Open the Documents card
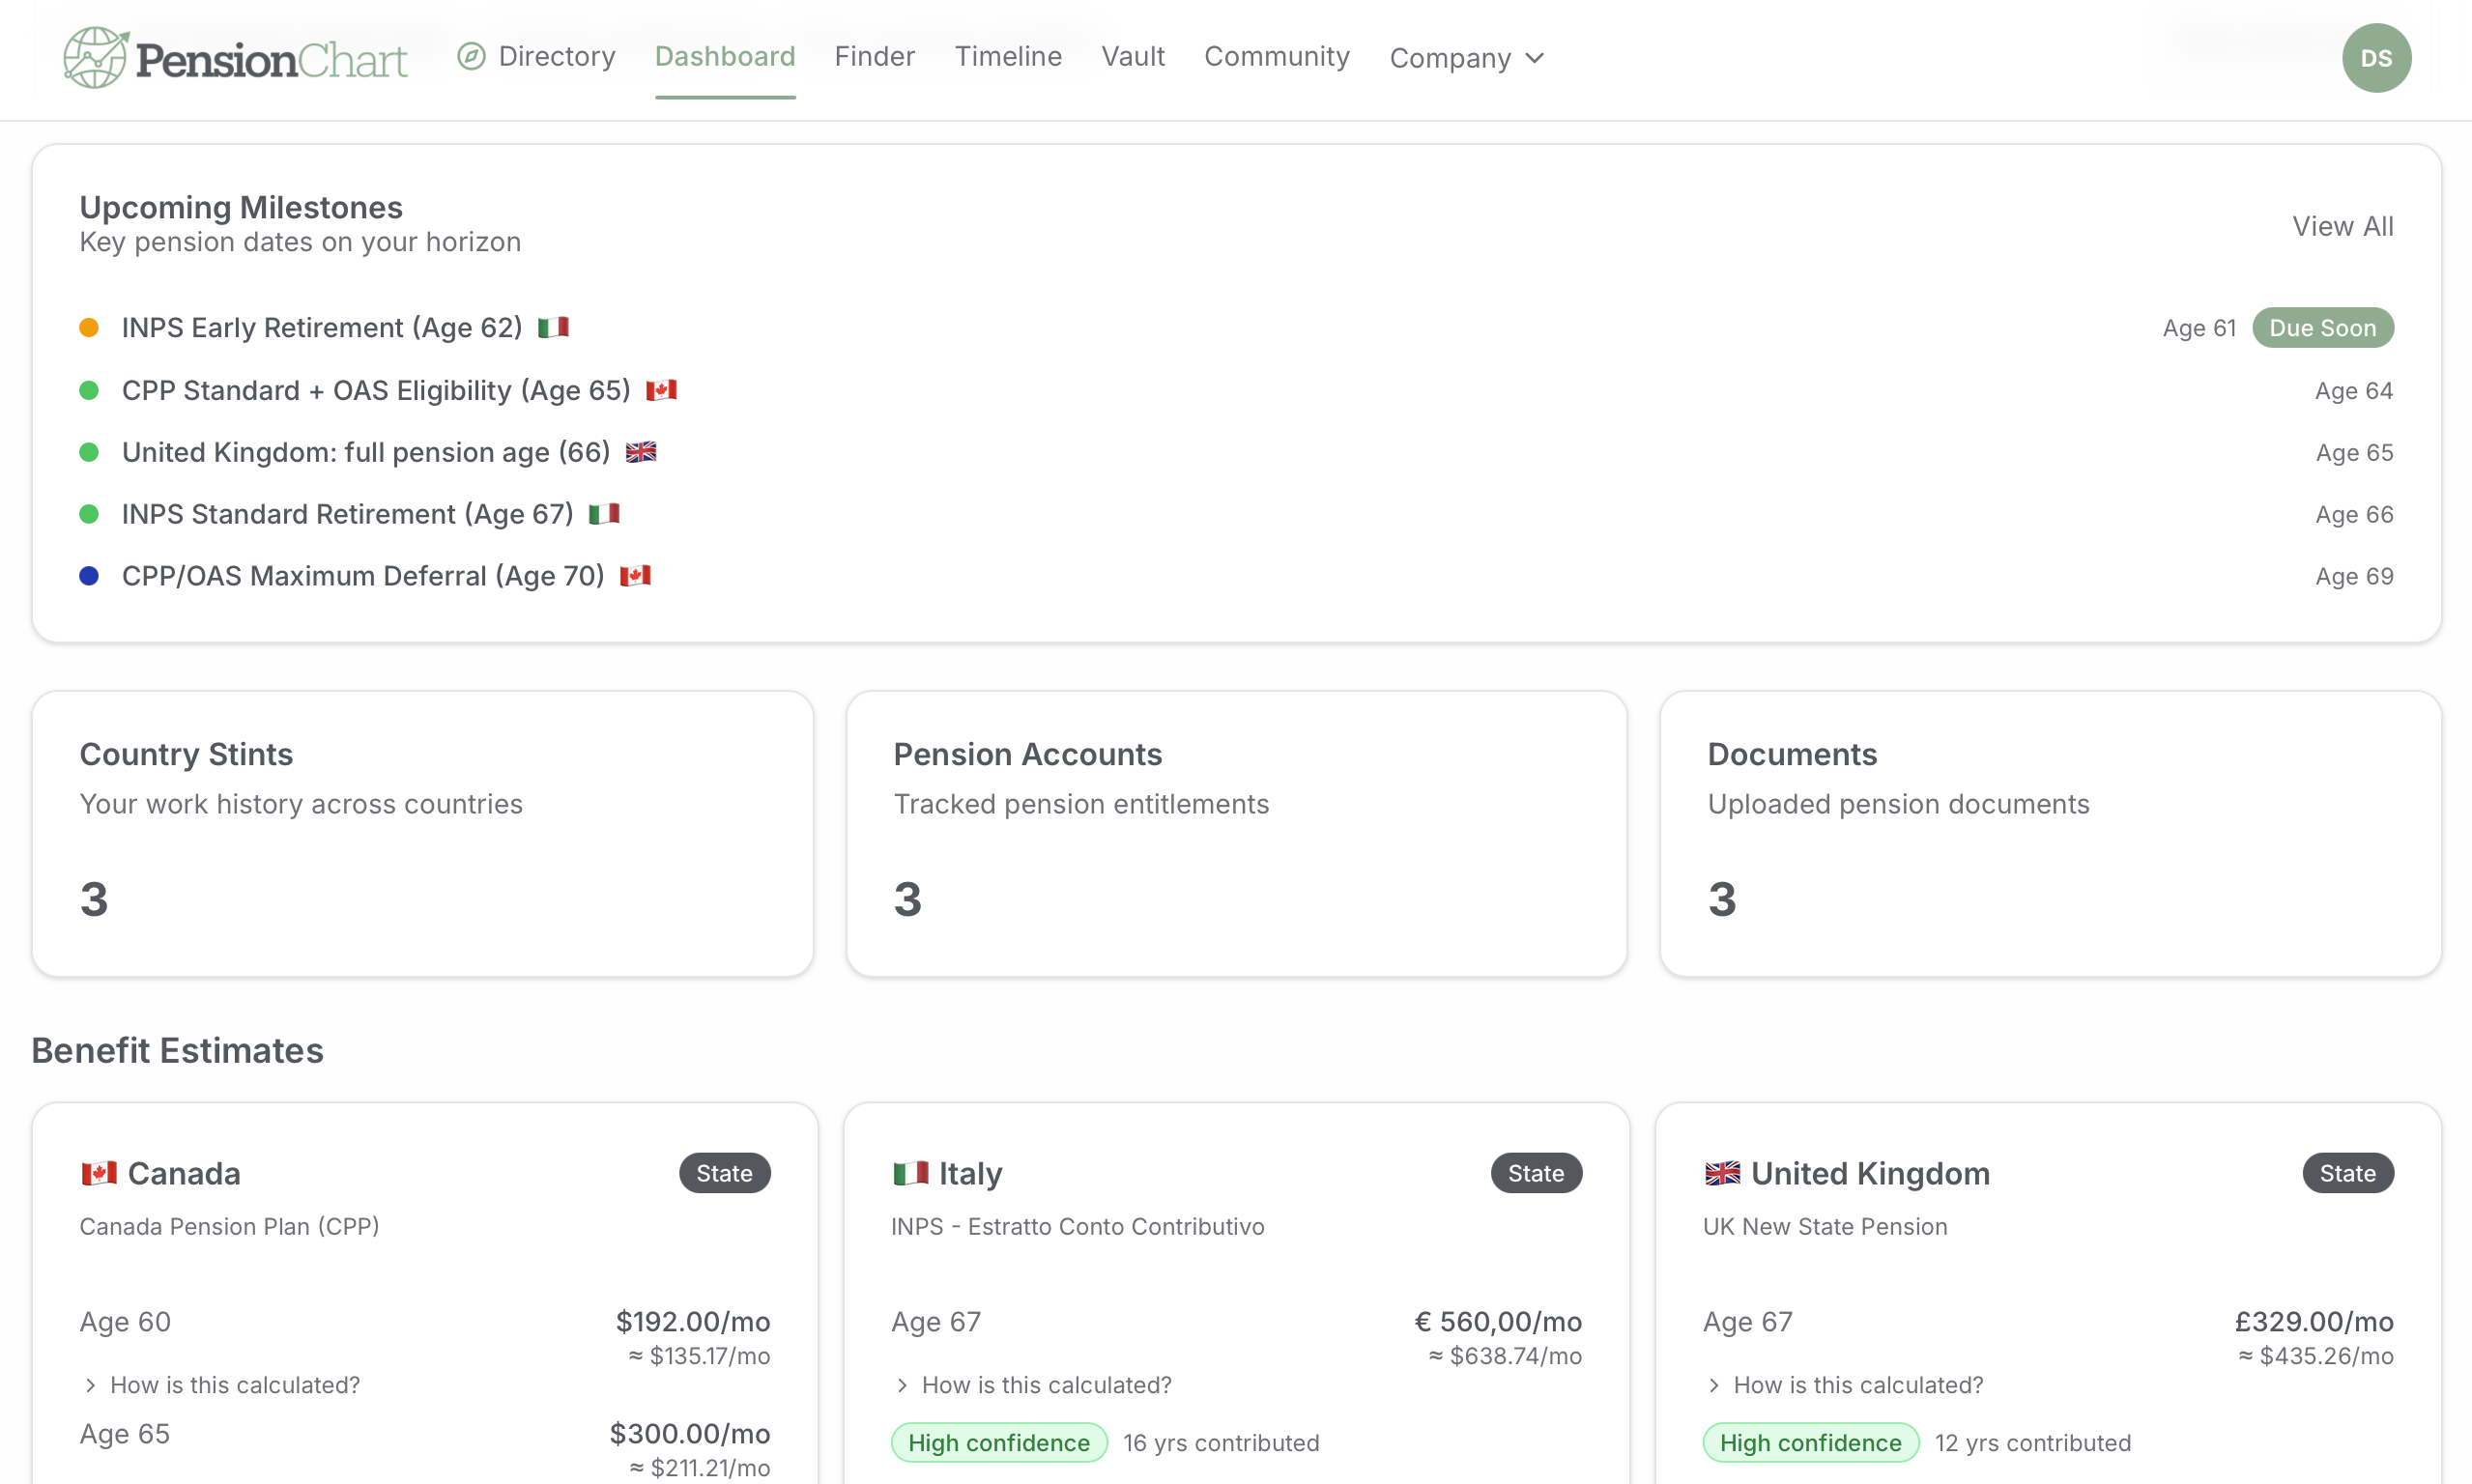The width and height of the screenshot is (2472, 1484). [2050, 833]
